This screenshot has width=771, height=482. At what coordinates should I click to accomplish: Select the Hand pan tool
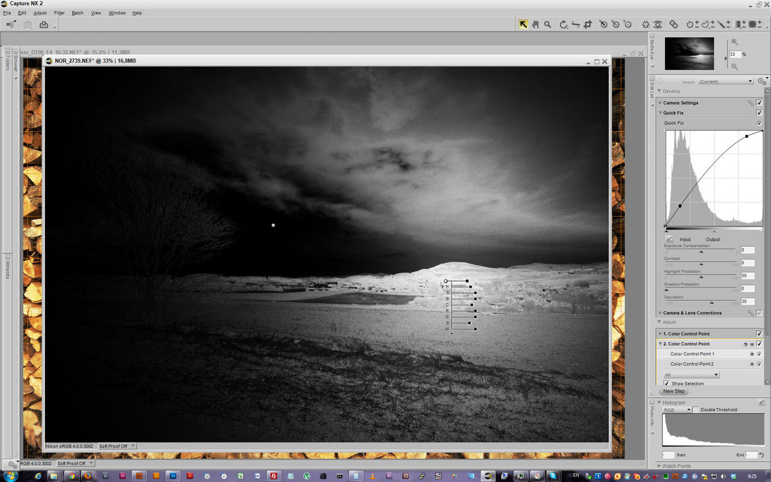pos(535,24)
